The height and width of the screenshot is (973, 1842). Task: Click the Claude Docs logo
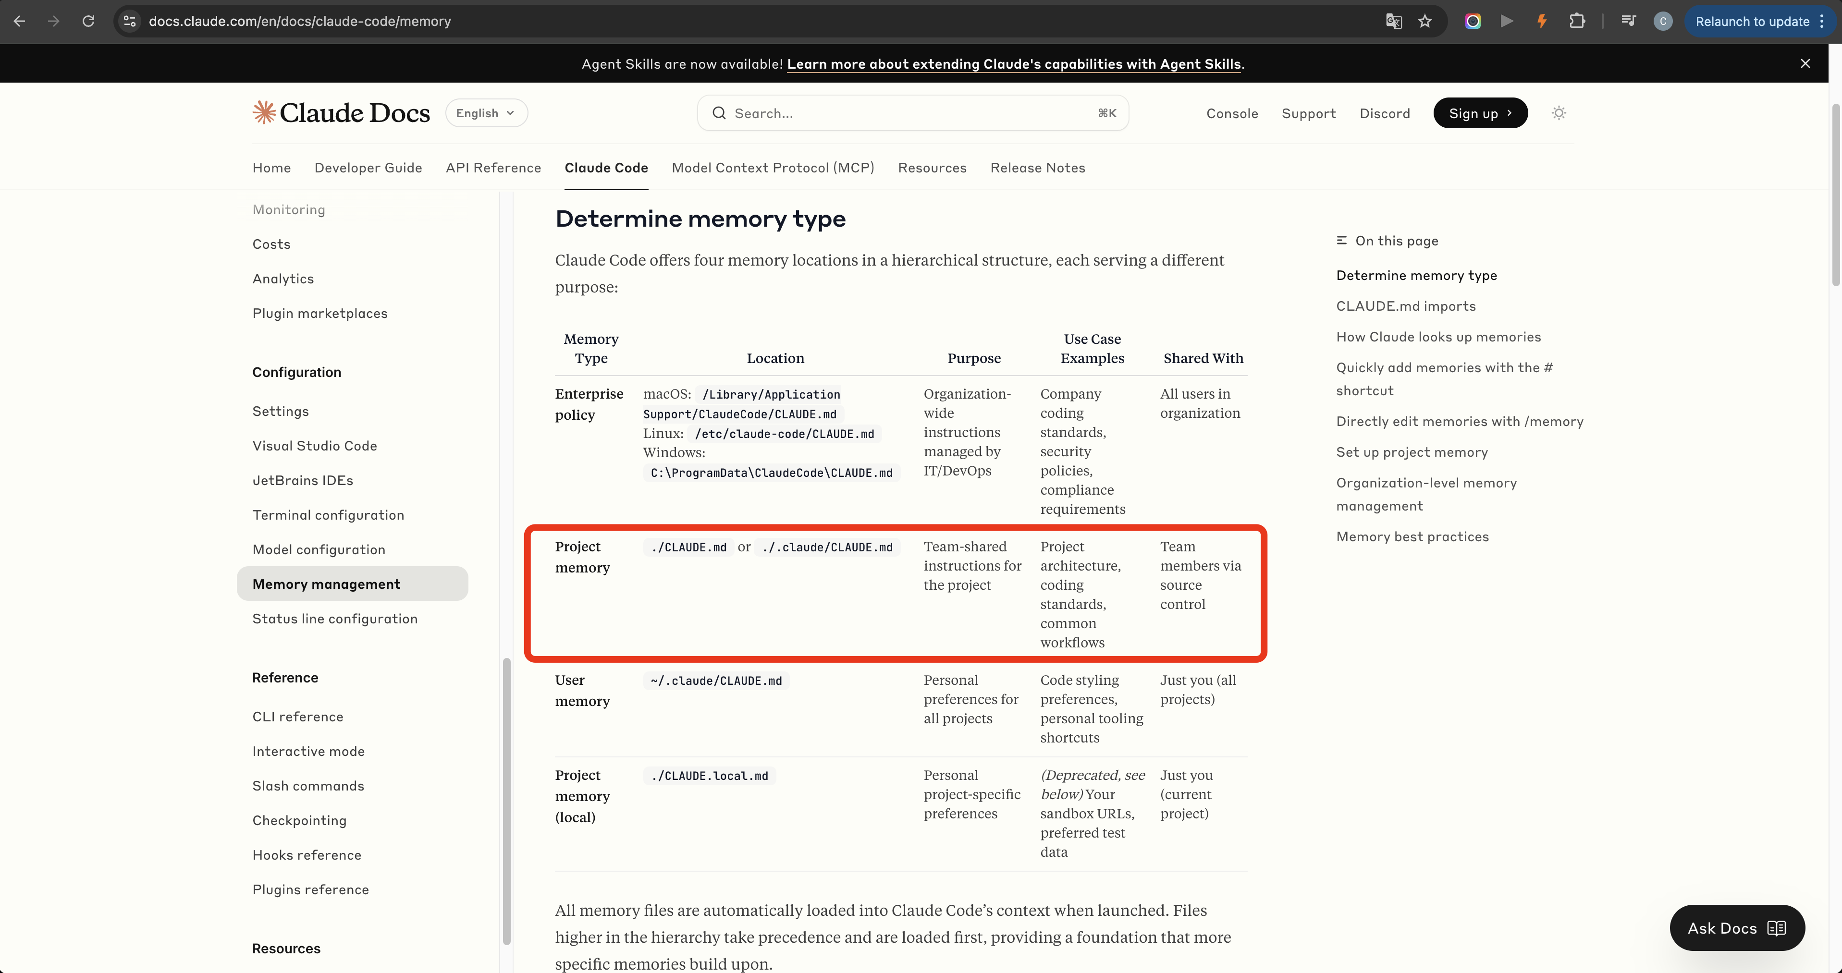click(341, 113)
